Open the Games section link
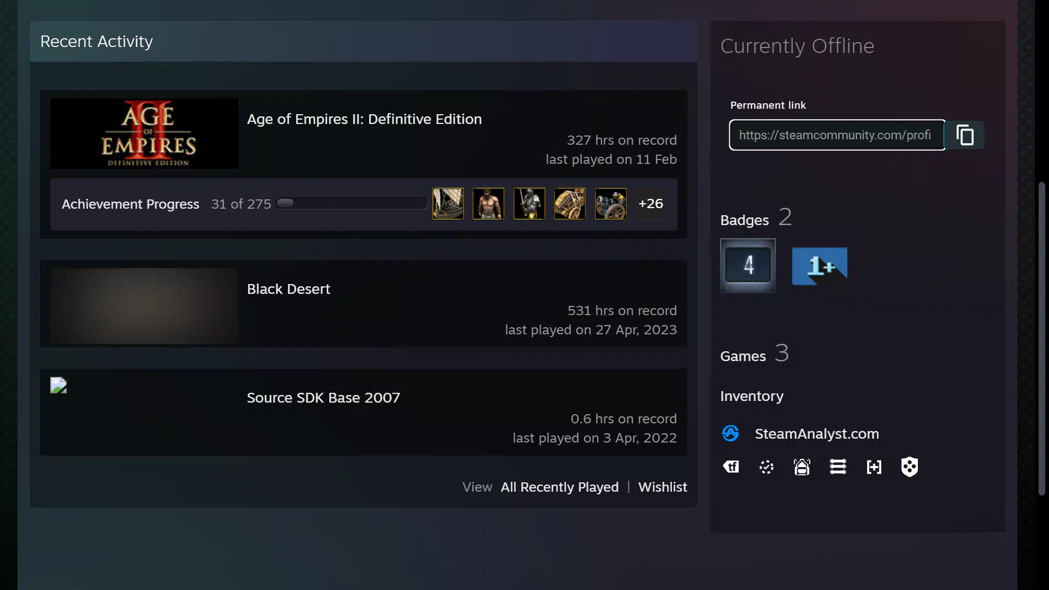 755,354
